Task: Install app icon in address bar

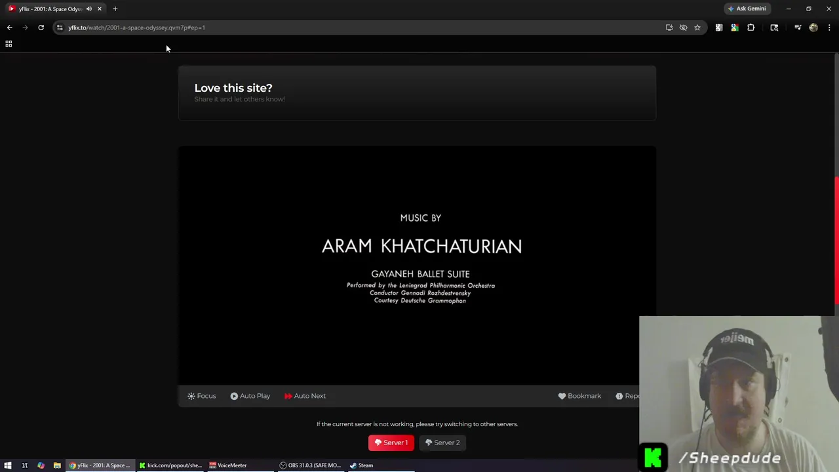Action: [669, 28]
